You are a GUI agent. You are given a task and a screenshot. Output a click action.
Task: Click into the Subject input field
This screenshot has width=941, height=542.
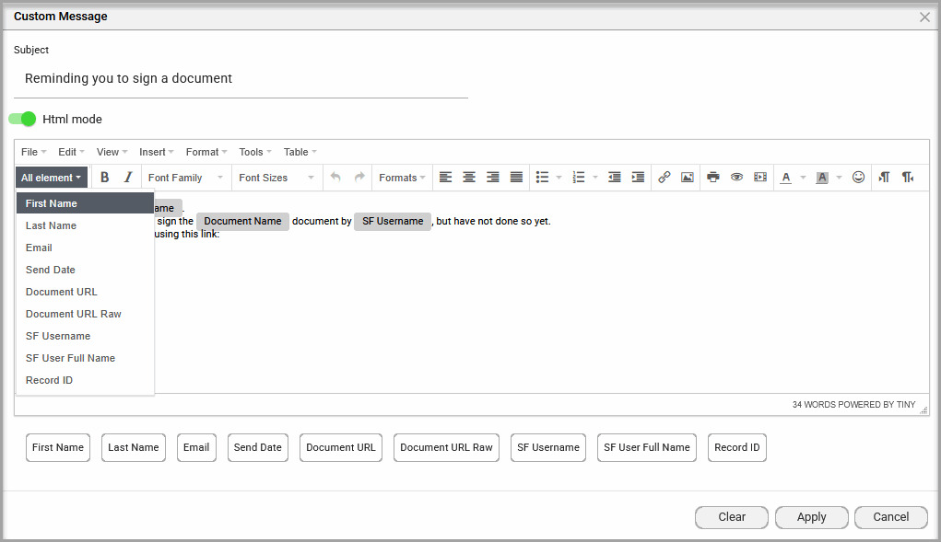[241, 78]
